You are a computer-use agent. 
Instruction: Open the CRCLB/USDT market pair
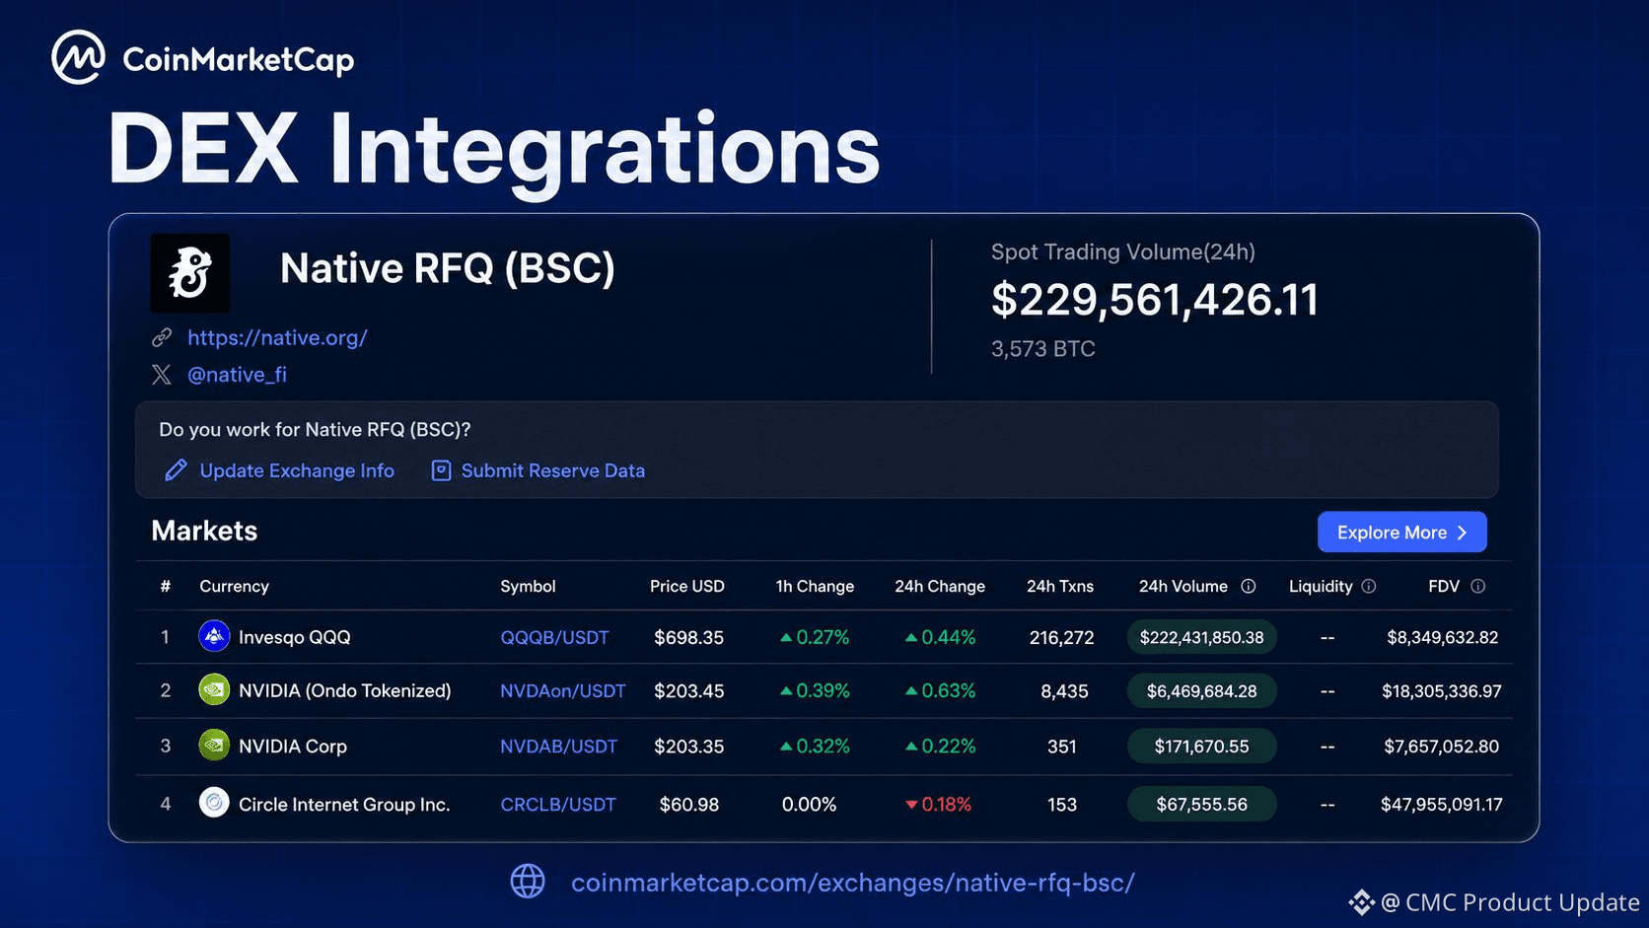click(558, 804)
